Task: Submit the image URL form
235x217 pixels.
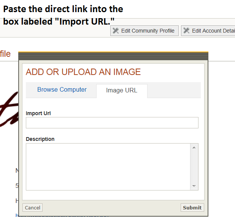Action: [x=192, y=208]
